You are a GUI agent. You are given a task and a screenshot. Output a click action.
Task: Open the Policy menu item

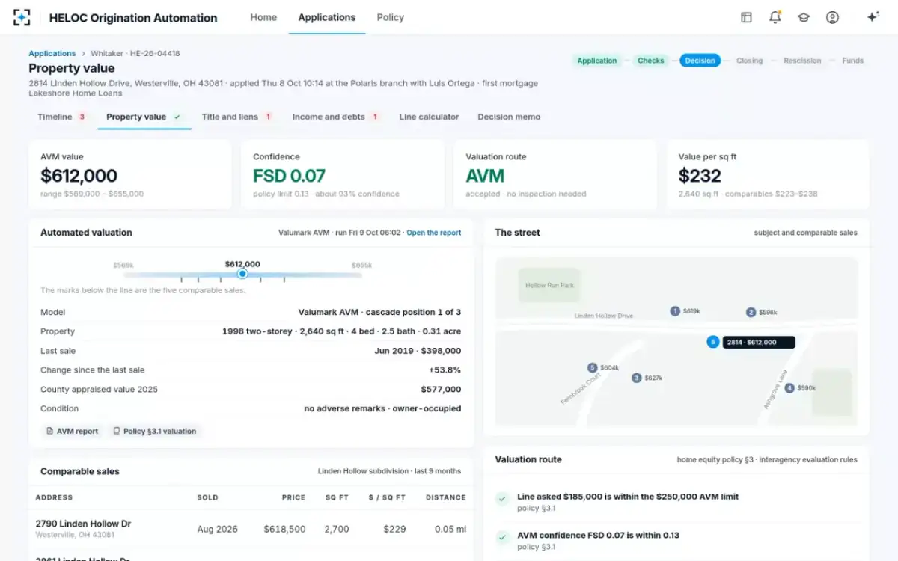pyautogui.click(x=391, y=17)
